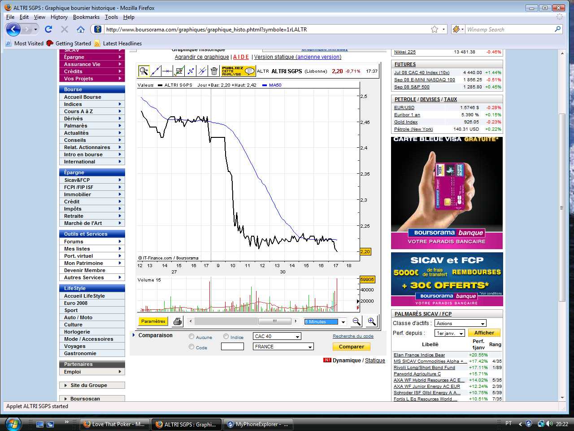Open the Recherche du code link
Image resolution: width=574 pixels, height=431 pixels.
pyautogui.click(x=353, y=336)
